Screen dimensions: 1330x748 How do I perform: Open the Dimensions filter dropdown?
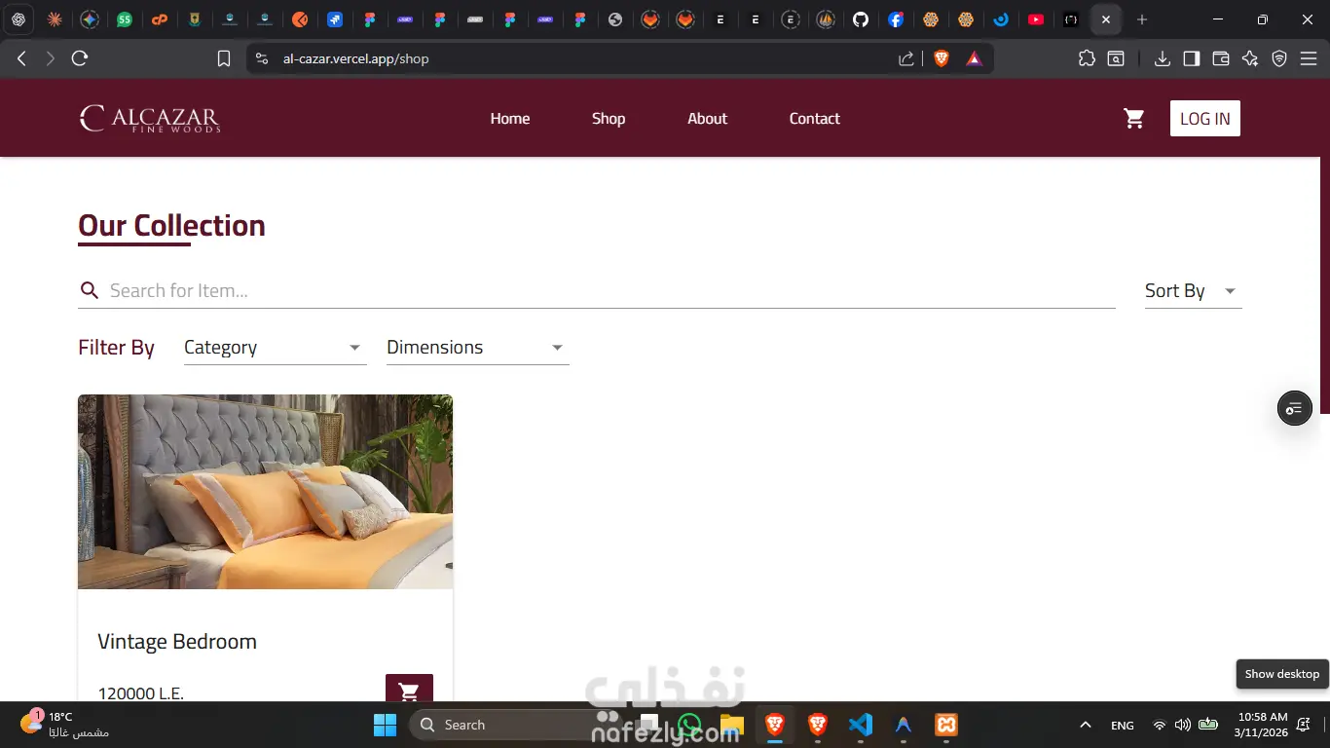tap(478, 348)
